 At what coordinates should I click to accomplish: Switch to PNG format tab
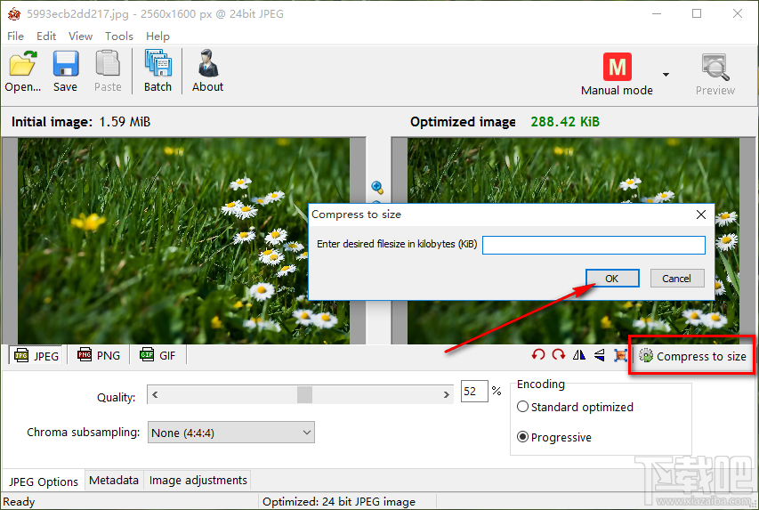tap(98, 355)
